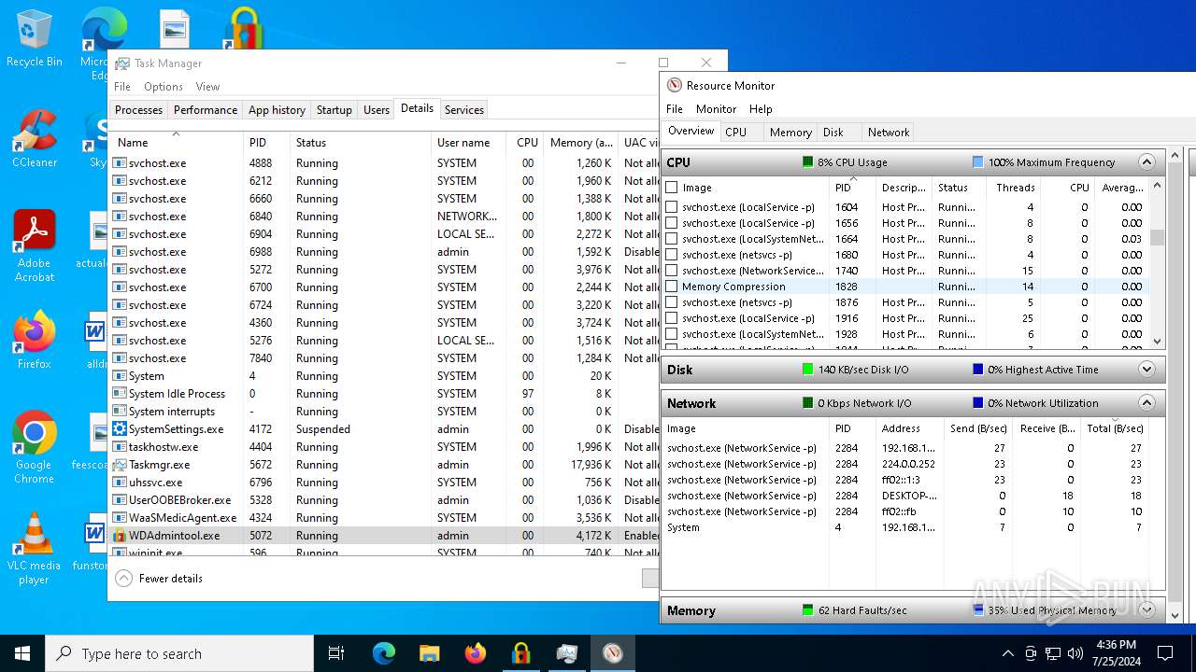Image resolution: width=1196 pixels, height=672 pixels.
Task: Select the UserOOBEBroker.exe process row
Action: [x=384, y=500]
